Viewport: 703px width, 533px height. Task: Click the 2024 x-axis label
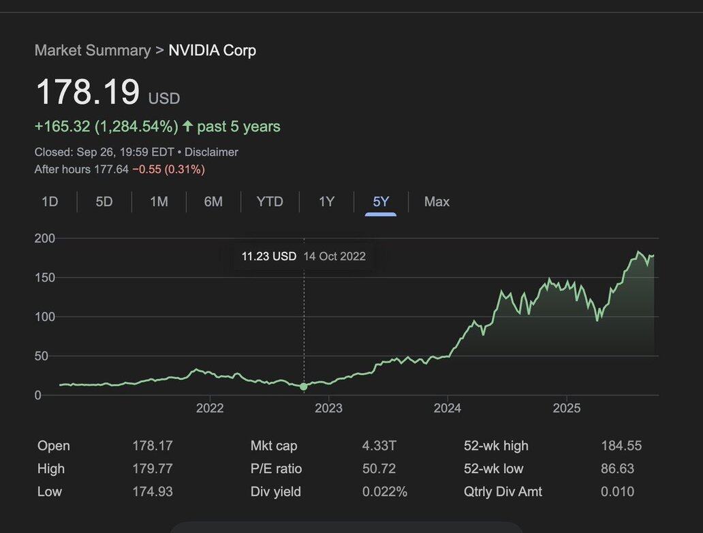(x=448, y=408)
